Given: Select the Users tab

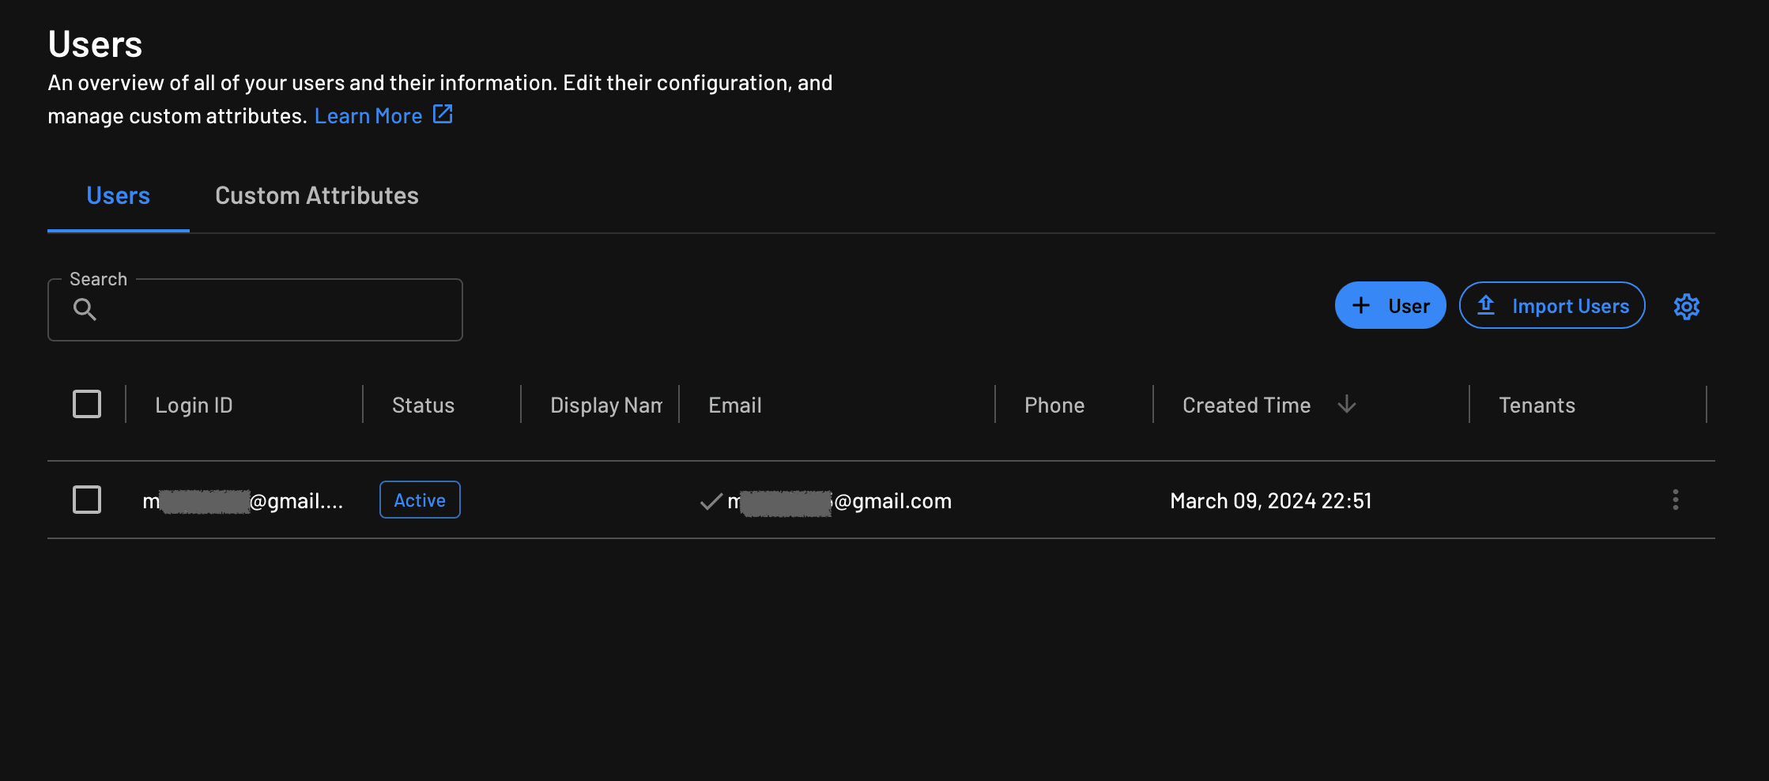Looking at the screenshot, I should 118,196.
